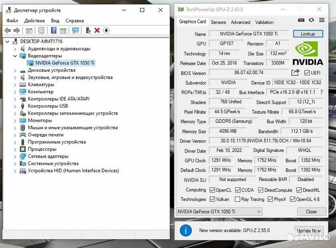The image size is (336, 248).
Task: Open the GPU-Z hamburger menu
Action: click(322, 20)
